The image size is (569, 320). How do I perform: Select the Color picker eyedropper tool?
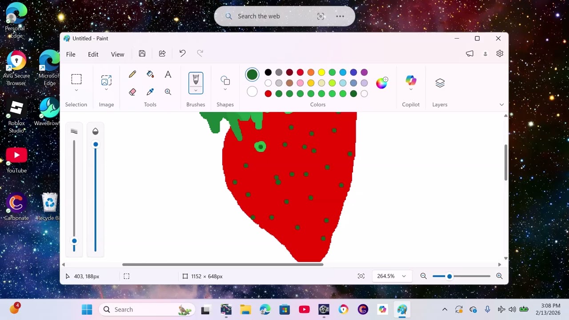[x=150, y=92]
